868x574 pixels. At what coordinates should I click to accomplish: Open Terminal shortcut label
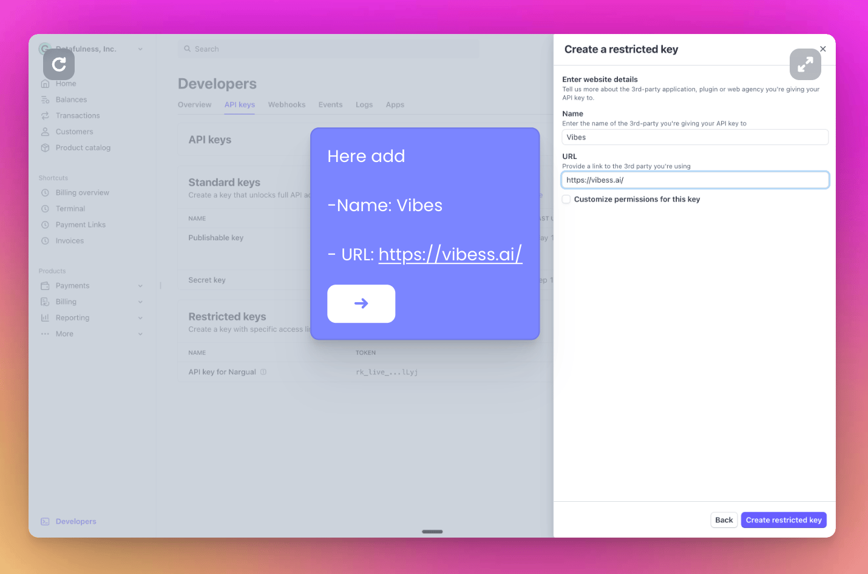(70, 209)
